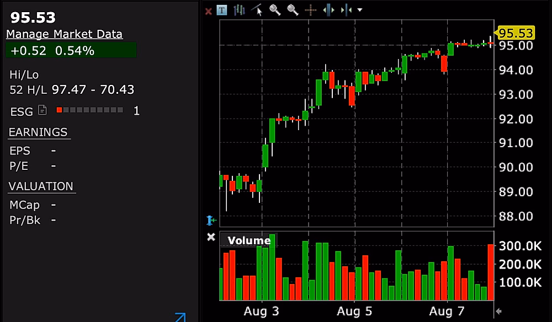
Task: Click the EPS row
Action: (x=33, y=151)
